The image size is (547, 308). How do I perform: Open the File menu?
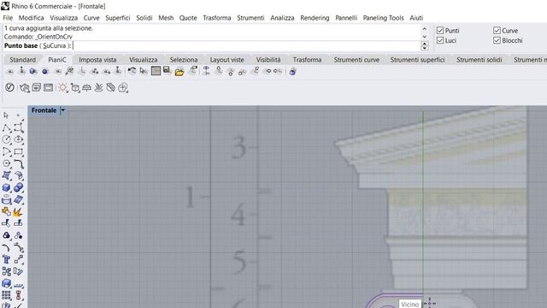[8, 18]
